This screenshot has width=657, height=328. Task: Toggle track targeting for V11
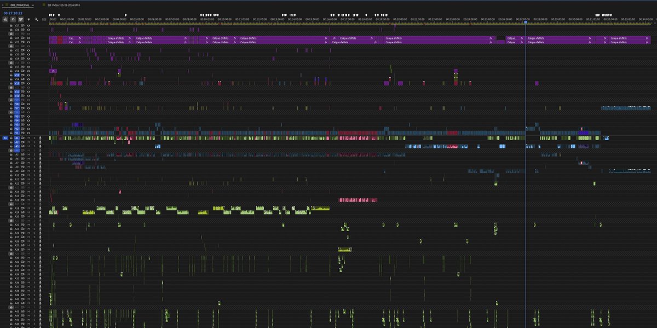pos(17,92)
